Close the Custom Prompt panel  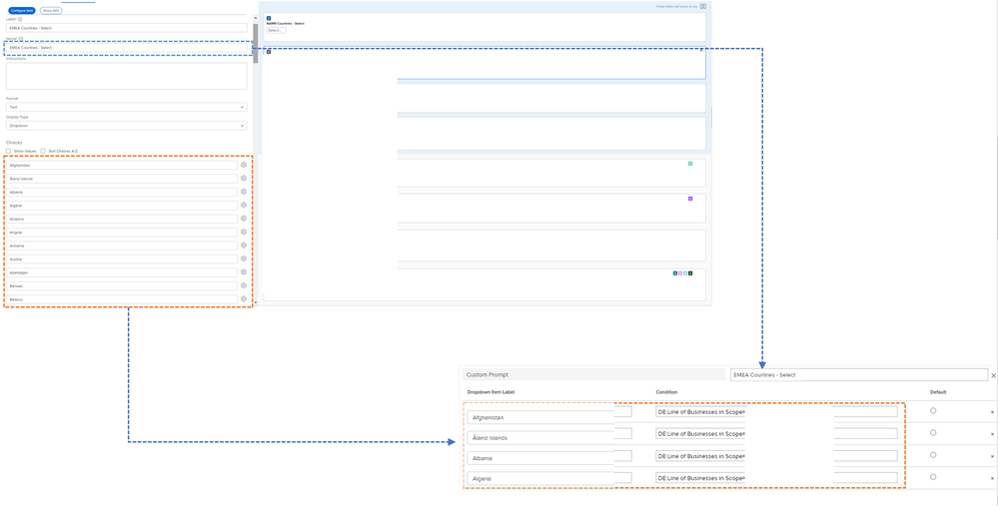tap(993, 376)
